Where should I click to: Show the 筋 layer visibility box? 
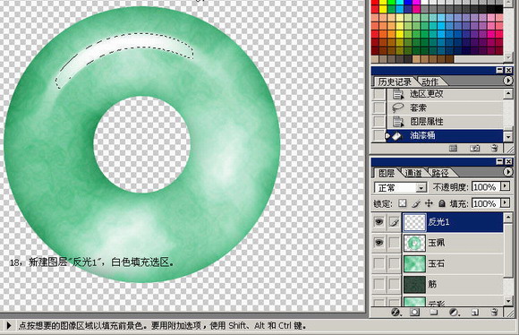[x=379, y=284]
